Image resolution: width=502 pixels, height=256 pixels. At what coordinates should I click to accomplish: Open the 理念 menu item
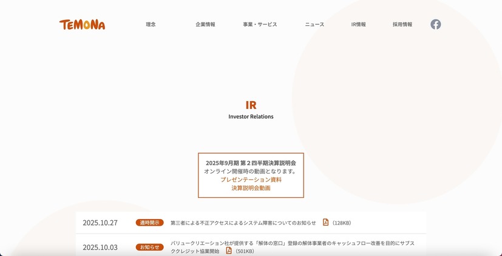[151, 24]
